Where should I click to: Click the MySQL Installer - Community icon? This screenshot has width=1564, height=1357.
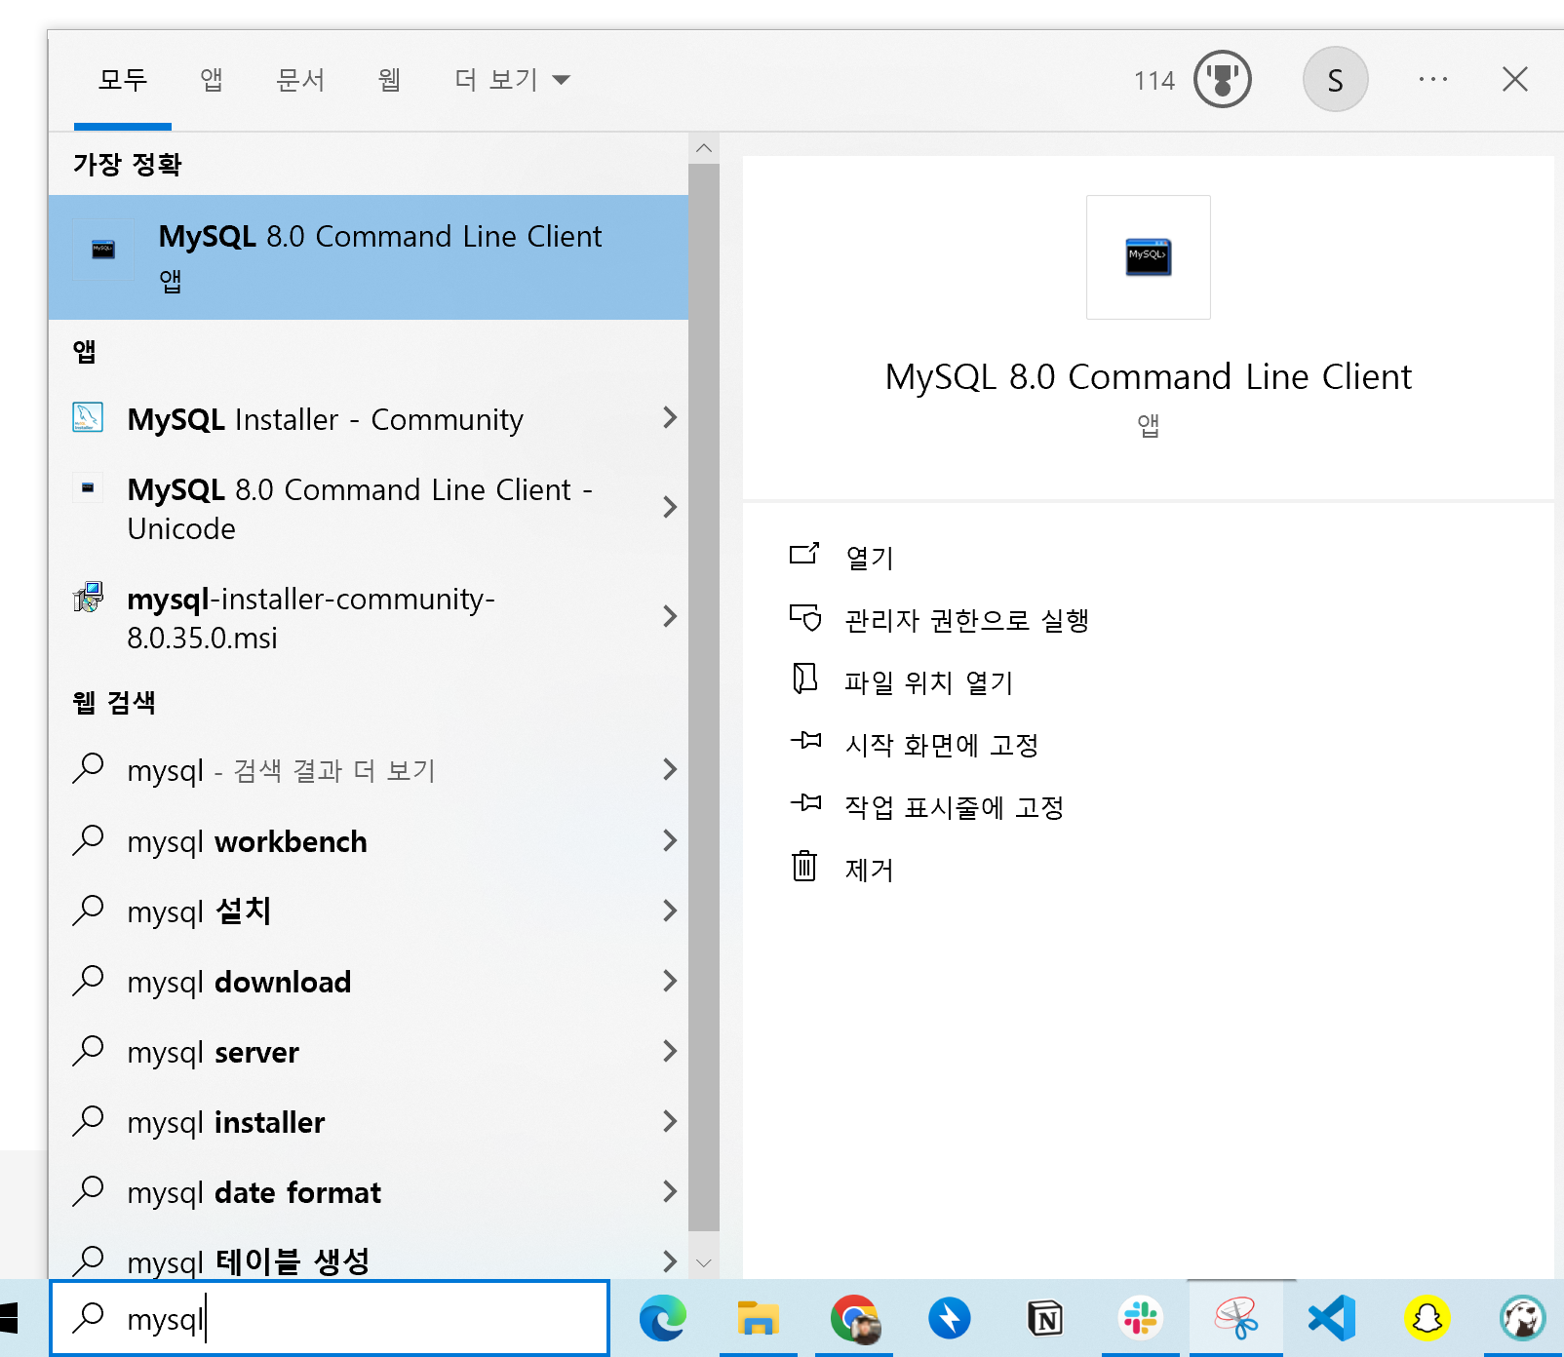[x=88, y=417]
